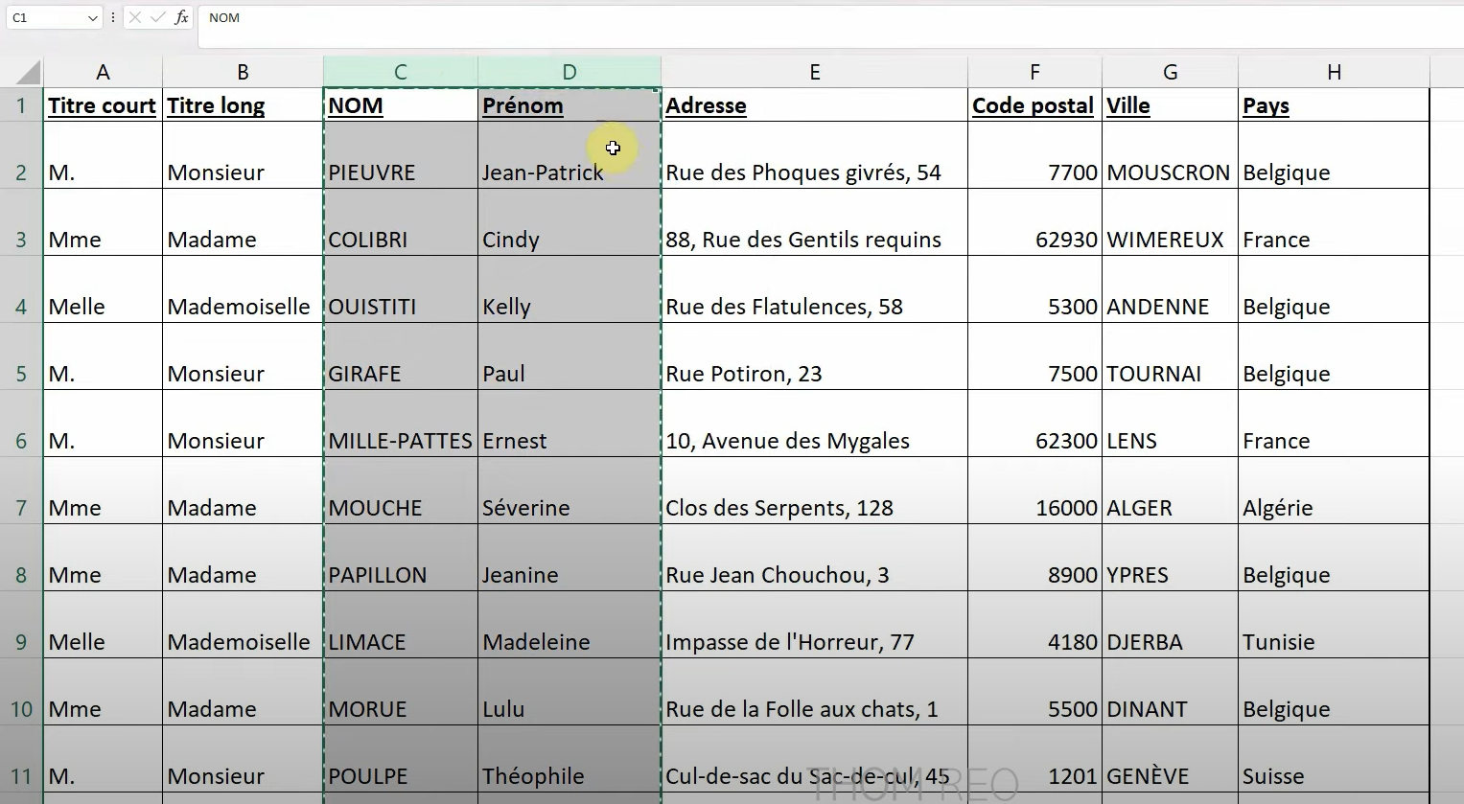
Task: Open the Name Box dropdown arrow
Action: pyautogui.click(x=92, y=18)
